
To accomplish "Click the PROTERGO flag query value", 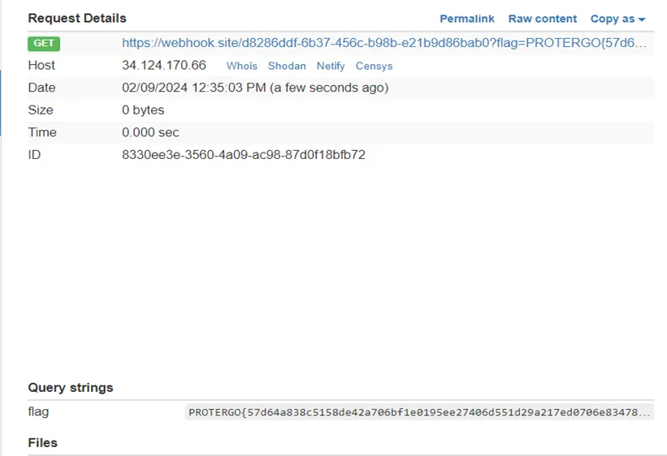I will click(418, 412).
